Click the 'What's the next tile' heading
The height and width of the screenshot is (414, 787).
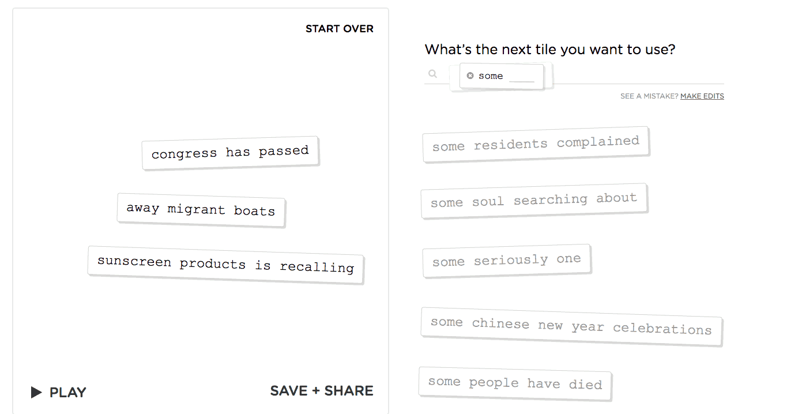pyautogui.click(x=549, y=50)
